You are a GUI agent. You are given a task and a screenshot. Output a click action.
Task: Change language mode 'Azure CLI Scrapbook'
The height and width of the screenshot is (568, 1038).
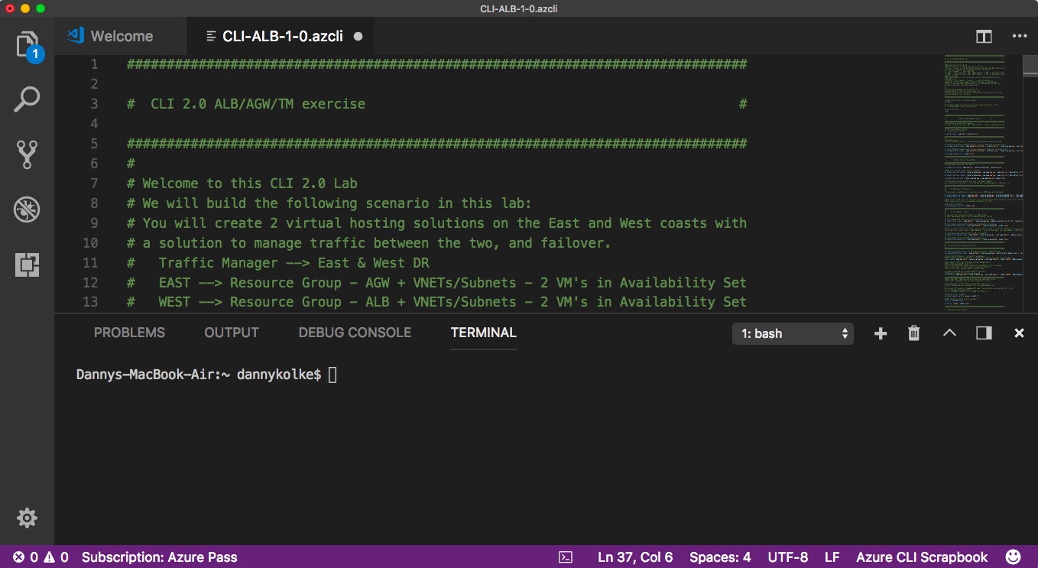(922, 557)
